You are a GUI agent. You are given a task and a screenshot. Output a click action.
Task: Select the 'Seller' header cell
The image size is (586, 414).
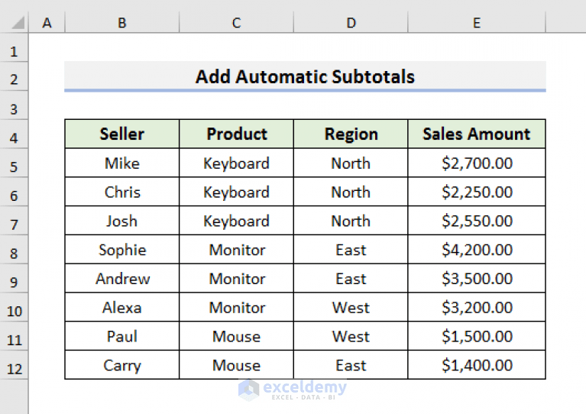tap(122, 134)
